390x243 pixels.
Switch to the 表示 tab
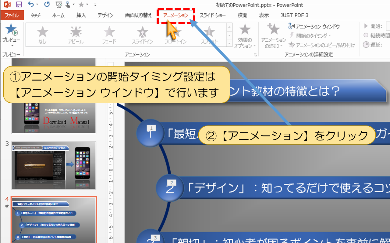tap(264, 15)
